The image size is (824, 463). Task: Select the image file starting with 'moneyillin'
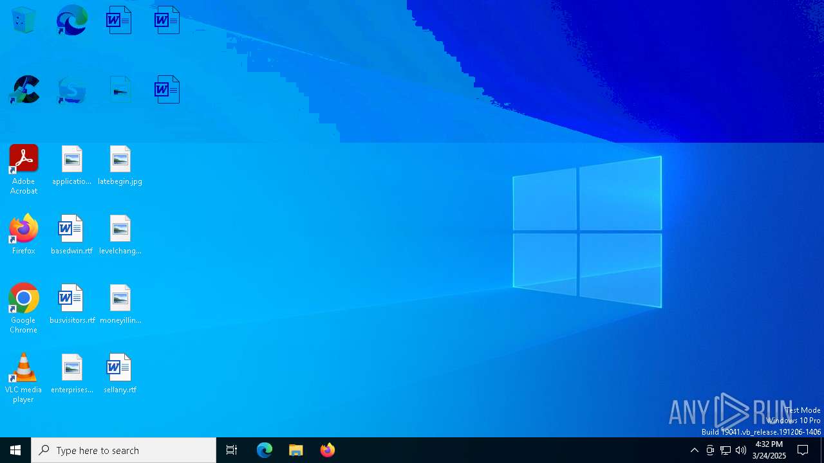(x=120, y=304)
